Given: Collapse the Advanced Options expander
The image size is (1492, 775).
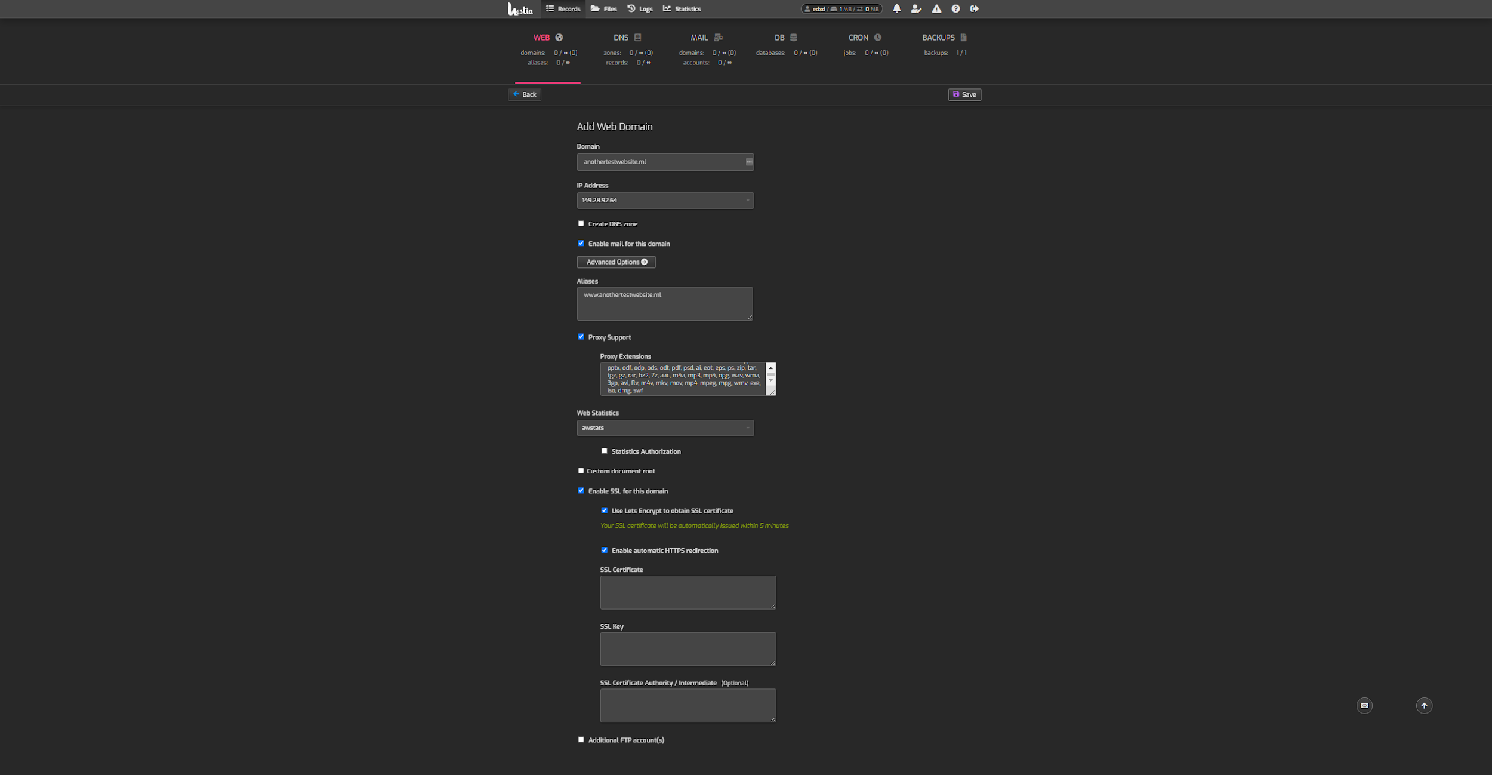Looking at the screenshot, I should (x=616, y=262).
